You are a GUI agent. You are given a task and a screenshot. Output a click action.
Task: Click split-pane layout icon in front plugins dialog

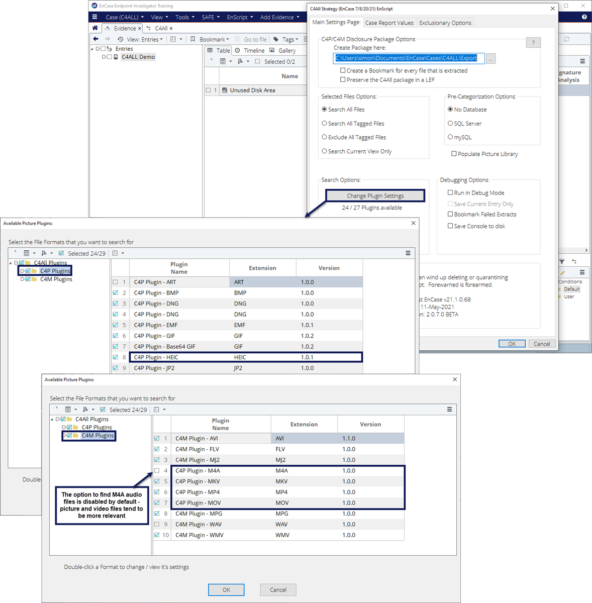point(156,410)
